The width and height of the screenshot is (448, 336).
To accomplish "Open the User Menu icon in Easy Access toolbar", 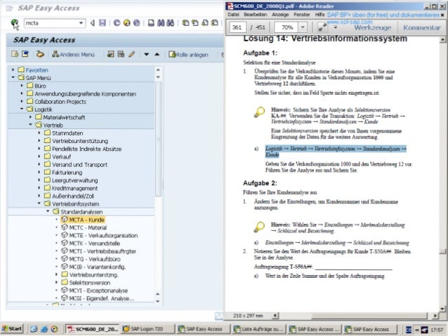I will [15, 54].
